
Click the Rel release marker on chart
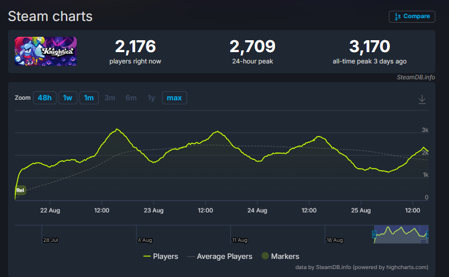tap(20, 190)
